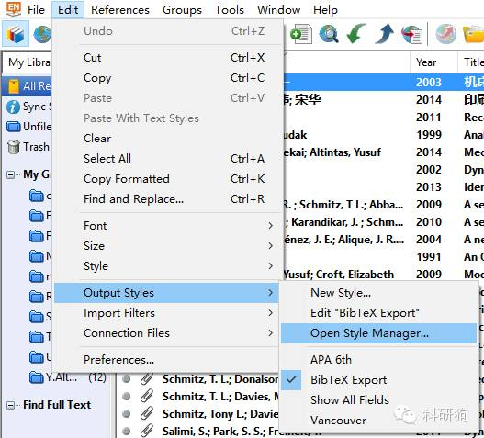Collapse the Find Full Text section
This screenshot has width=484, height=438.
10,405
